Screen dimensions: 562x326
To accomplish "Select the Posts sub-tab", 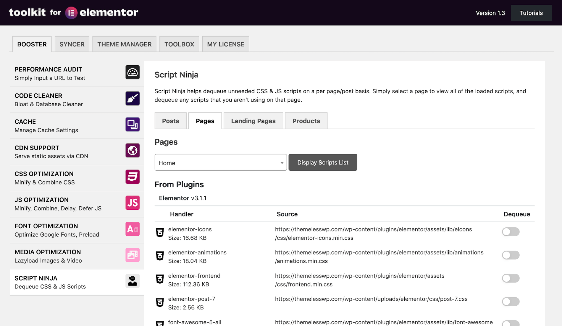I will point(170,121).
